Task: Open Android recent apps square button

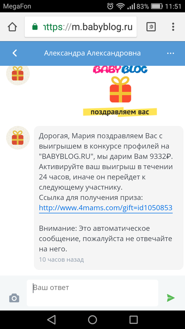Action: coord(133,320)
